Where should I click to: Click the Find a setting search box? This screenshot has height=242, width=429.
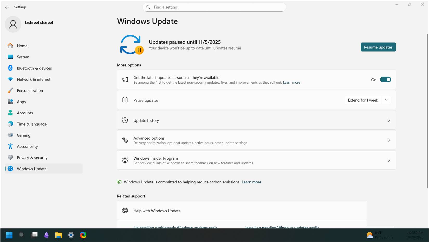(x=214, y=7)
